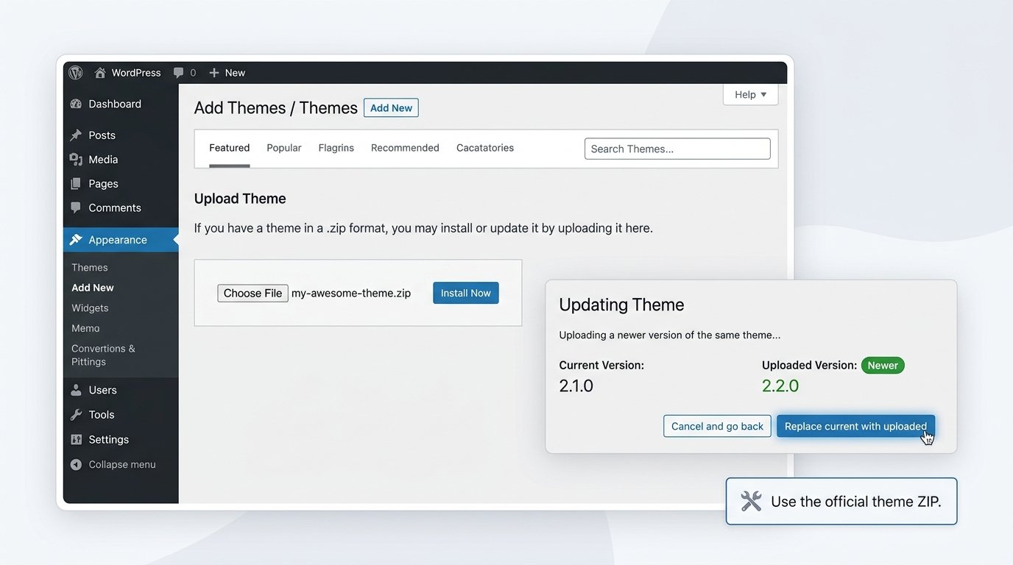Open the Widgets submenu link
Image resolution: width=1013 pixels, height=565 pixels.
click(x=90, y=308)
